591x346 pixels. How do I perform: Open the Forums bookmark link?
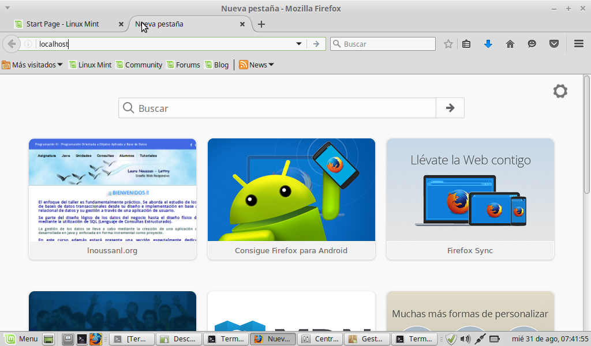pyautogui.click(x=184, y=65)
